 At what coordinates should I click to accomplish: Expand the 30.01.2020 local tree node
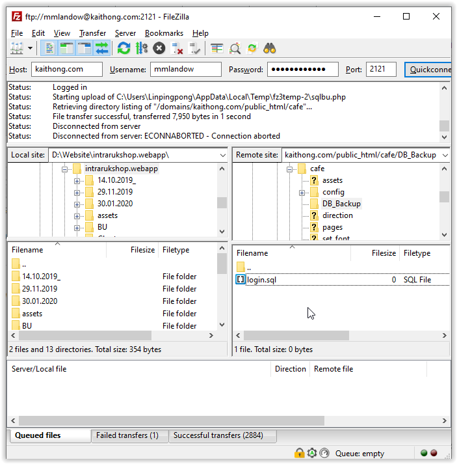click(x=77, y=204)
